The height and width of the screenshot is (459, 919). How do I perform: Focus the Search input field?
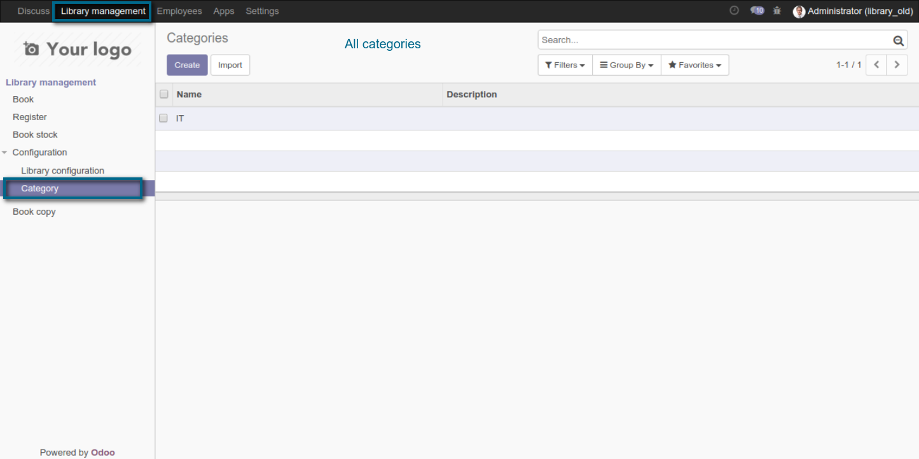(715, 40)
